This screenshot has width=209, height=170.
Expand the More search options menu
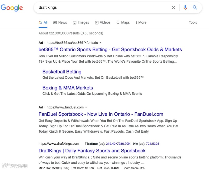[141, 23]
